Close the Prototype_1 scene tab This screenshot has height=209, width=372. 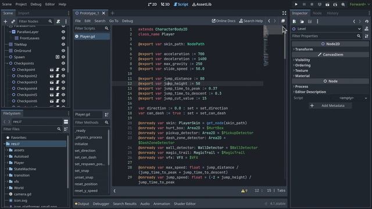(103, 13)
